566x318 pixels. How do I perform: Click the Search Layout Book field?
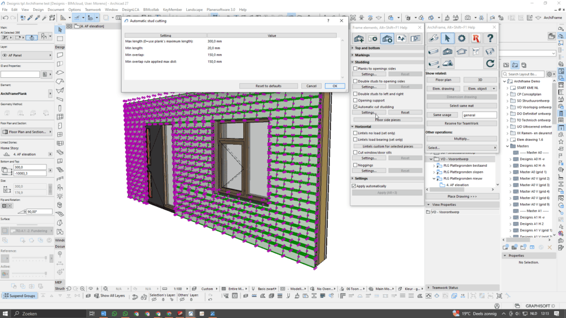(523, 74)
